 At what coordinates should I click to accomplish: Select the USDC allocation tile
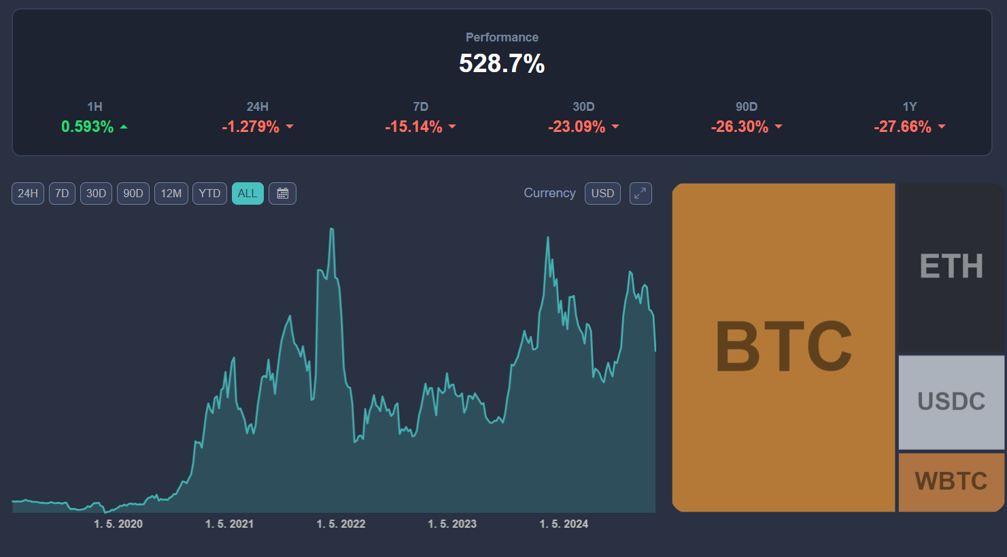951,401
